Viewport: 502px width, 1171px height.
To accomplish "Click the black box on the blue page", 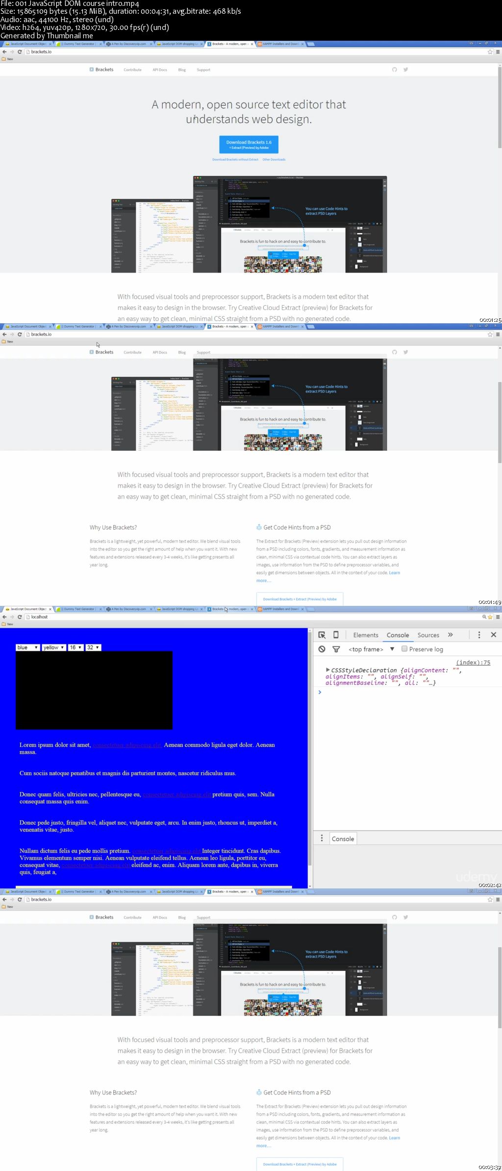I will pyautogui.click(x=94, y=690).
